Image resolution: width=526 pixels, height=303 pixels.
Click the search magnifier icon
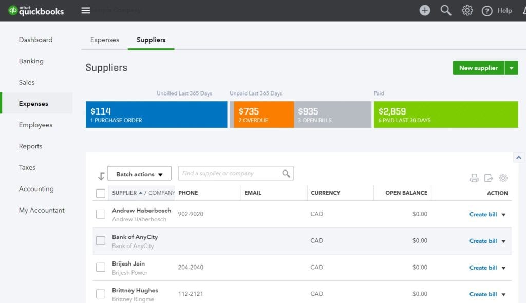point(445,10)
